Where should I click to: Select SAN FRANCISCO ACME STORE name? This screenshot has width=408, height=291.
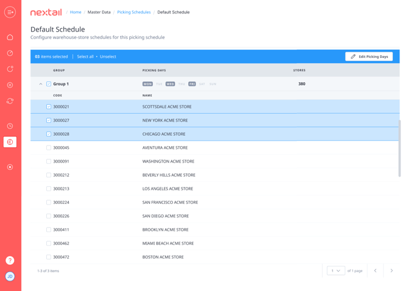tap(170, 202)
